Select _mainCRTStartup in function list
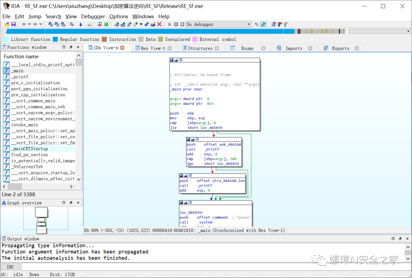 click(x=39, y=149)
